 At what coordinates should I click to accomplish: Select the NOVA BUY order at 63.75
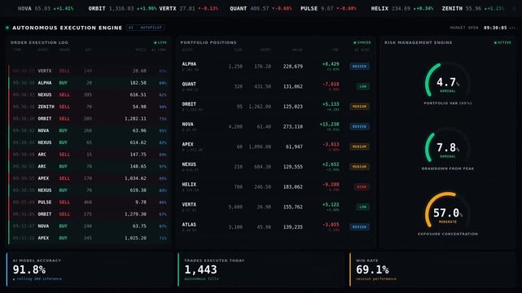(89, 226)
